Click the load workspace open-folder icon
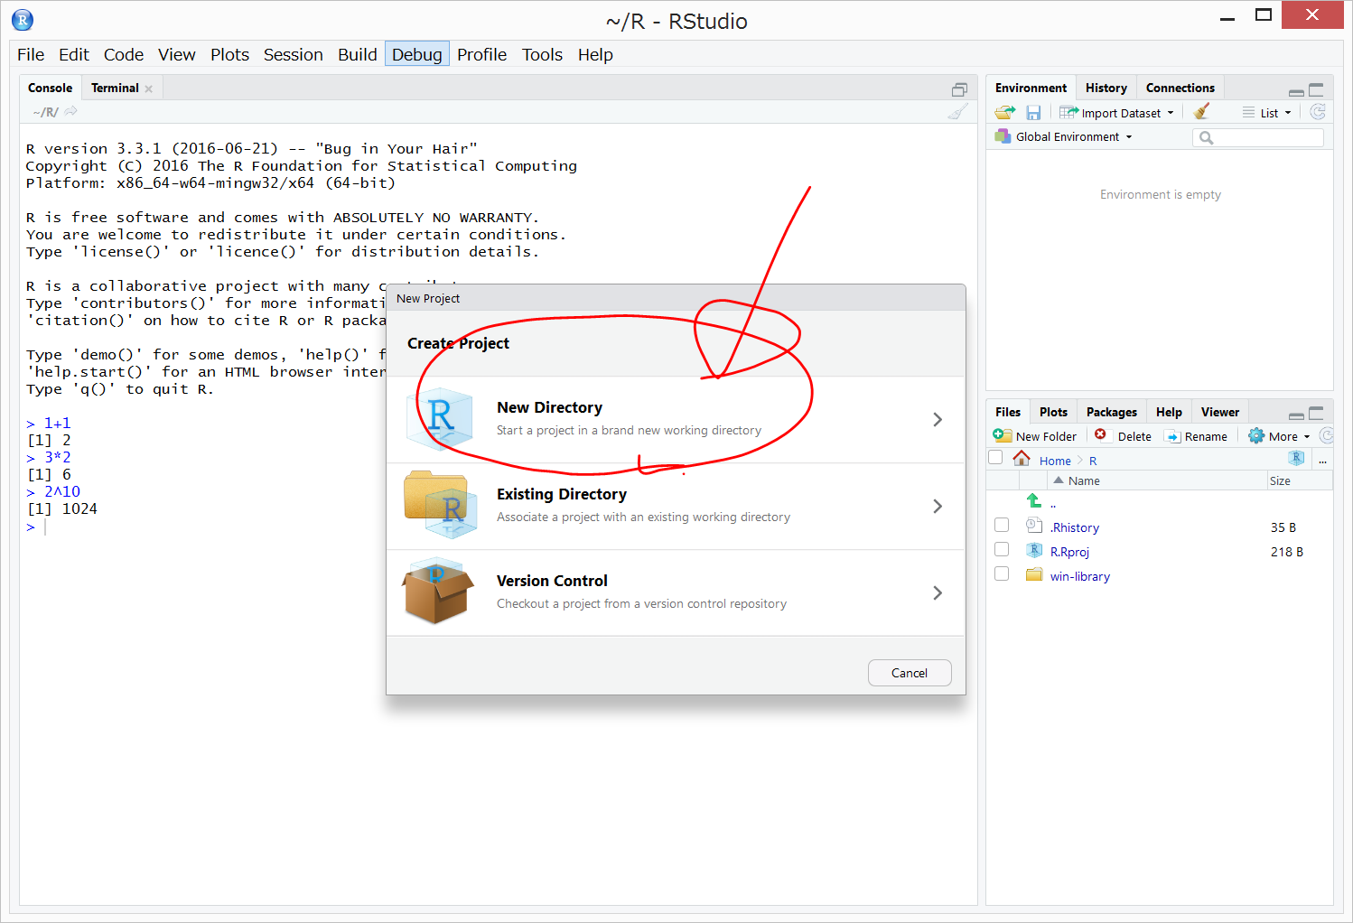The height and width of the screenshot is (923, 1353). coord(1004,113)
